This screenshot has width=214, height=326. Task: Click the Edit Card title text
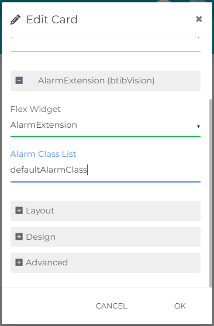point(52,20)
